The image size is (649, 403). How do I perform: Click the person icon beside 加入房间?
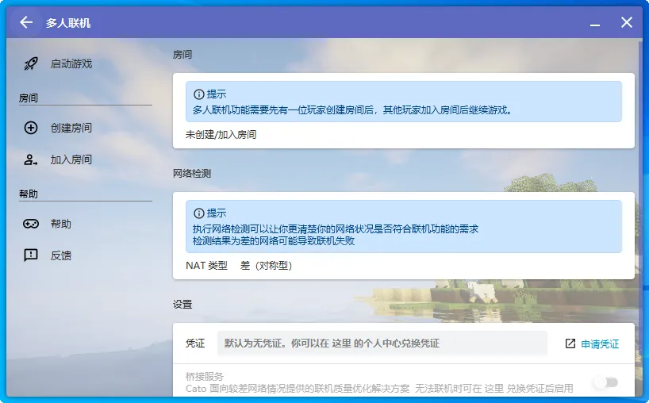click(31, 159)
